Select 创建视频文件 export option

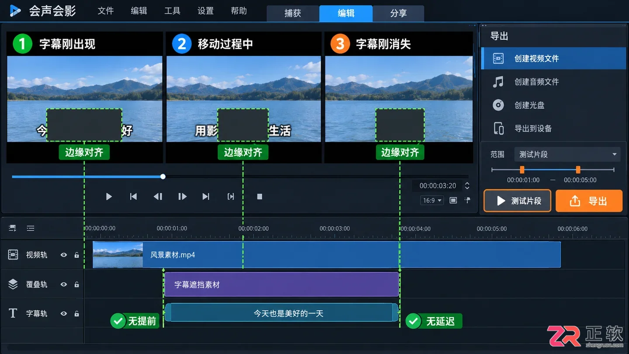pyautogui.click(x=553, y=59)
